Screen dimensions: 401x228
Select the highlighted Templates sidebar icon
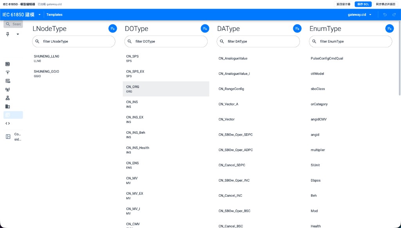pos(13,115)
